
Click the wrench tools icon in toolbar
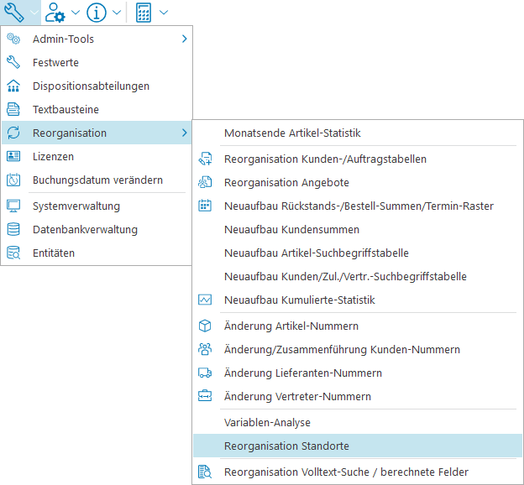pos(14,12)
